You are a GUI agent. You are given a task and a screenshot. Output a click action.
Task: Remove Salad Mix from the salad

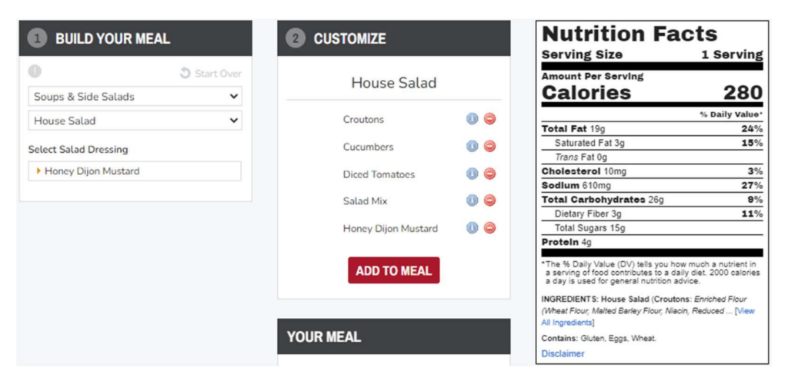[x=489, y=201]
